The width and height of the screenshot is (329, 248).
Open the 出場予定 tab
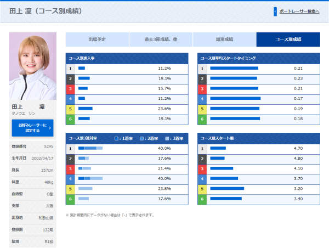point(97,40)
